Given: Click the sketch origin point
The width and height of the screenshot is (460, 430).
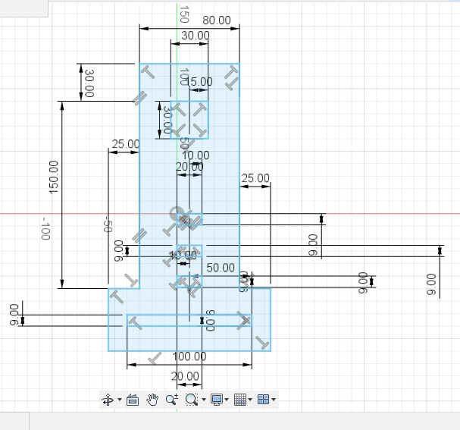Looking at the screenshot, I should 177,213.
